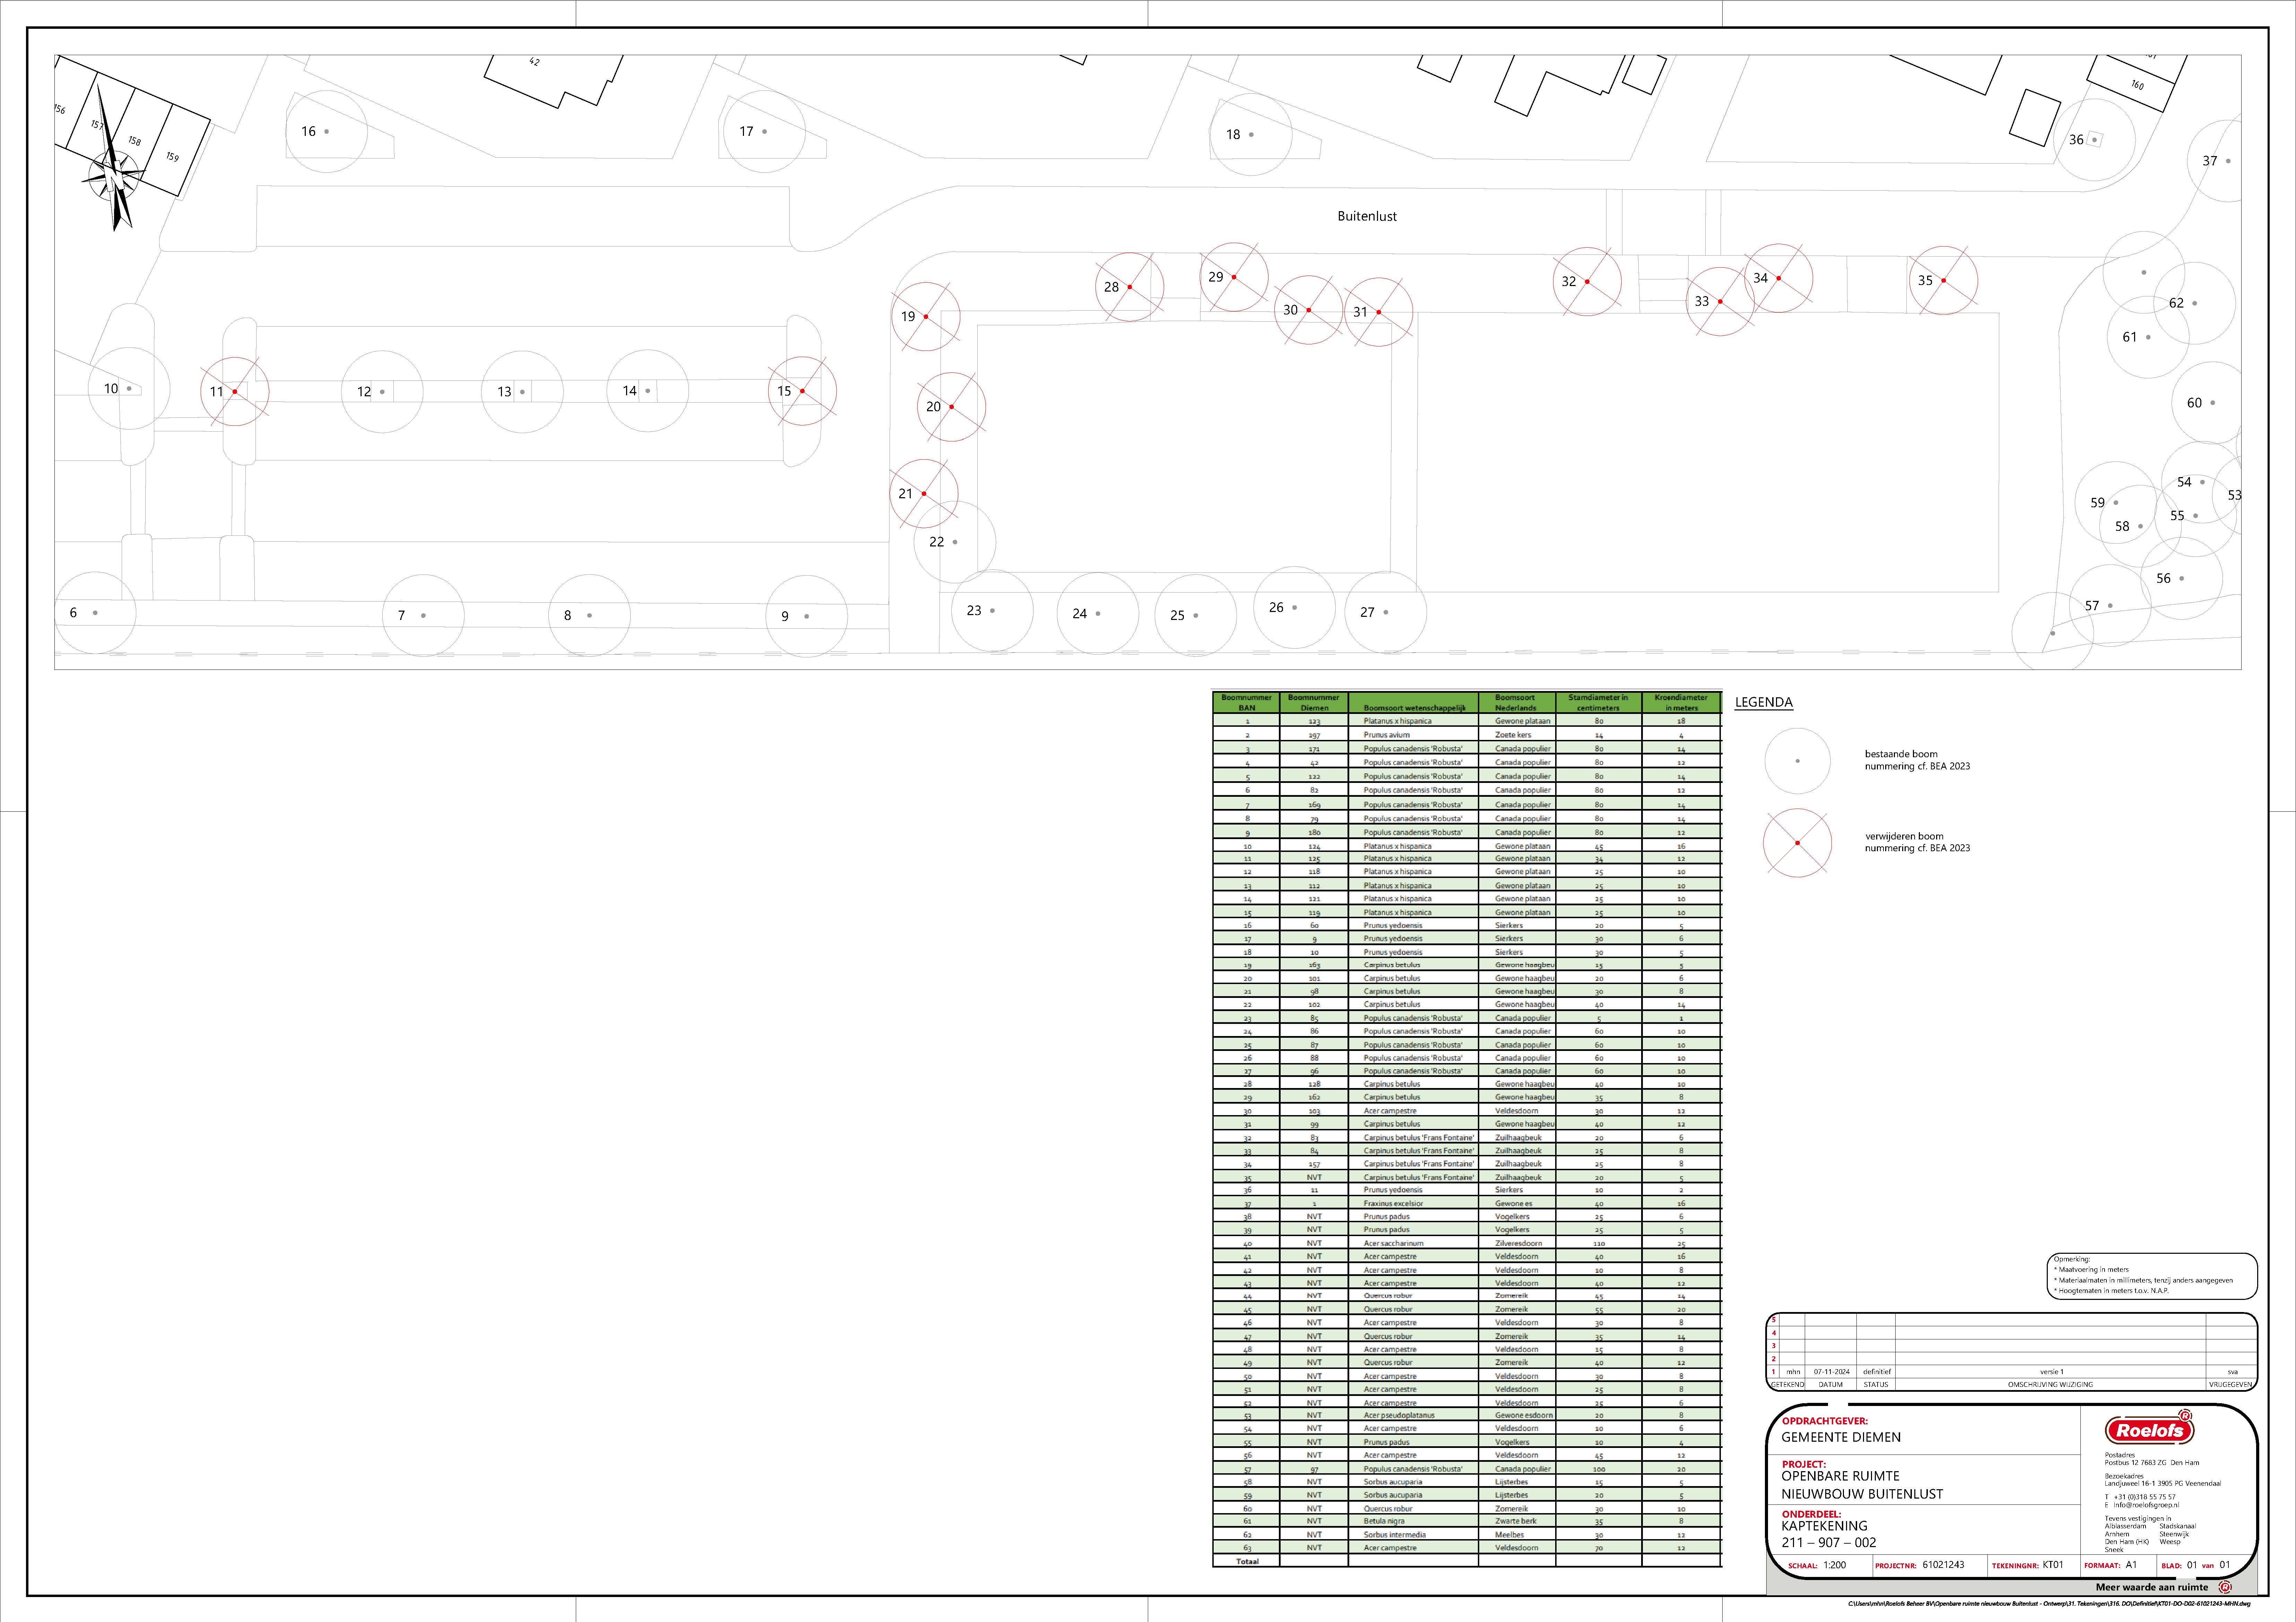Select removal tree marker 21
The width and height of the screenshot is (2296, 1622).
point(924,494)
